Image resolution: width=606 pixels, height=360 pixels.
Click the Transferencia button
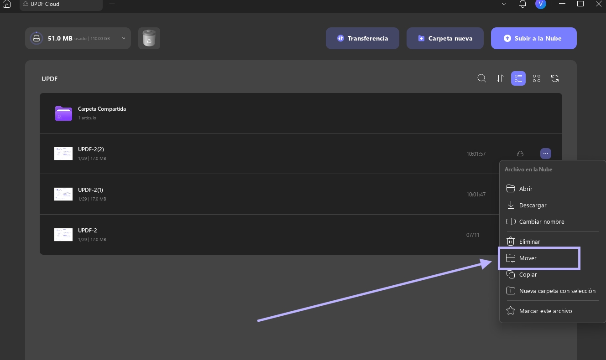362,38
